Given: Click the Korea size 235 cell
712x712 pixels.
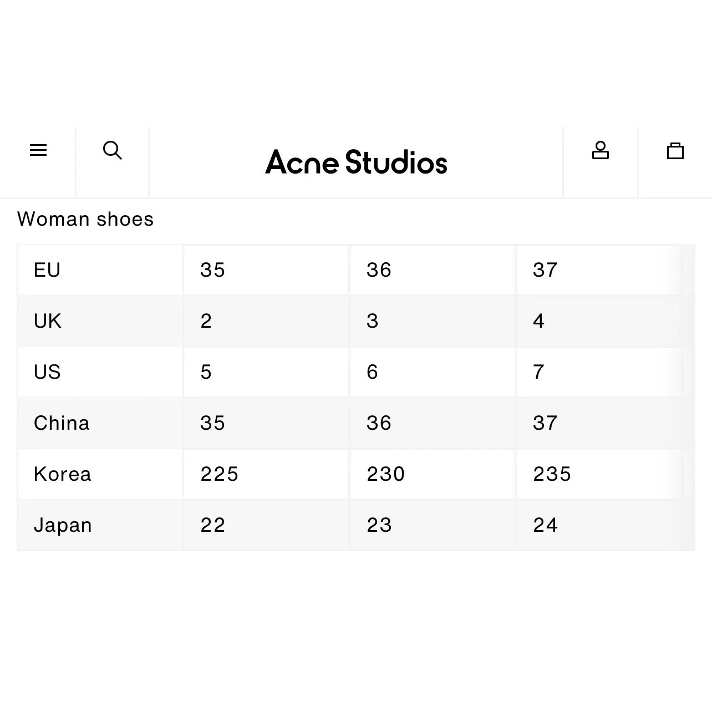Looking at the screenshot, I should click(552, 474).
